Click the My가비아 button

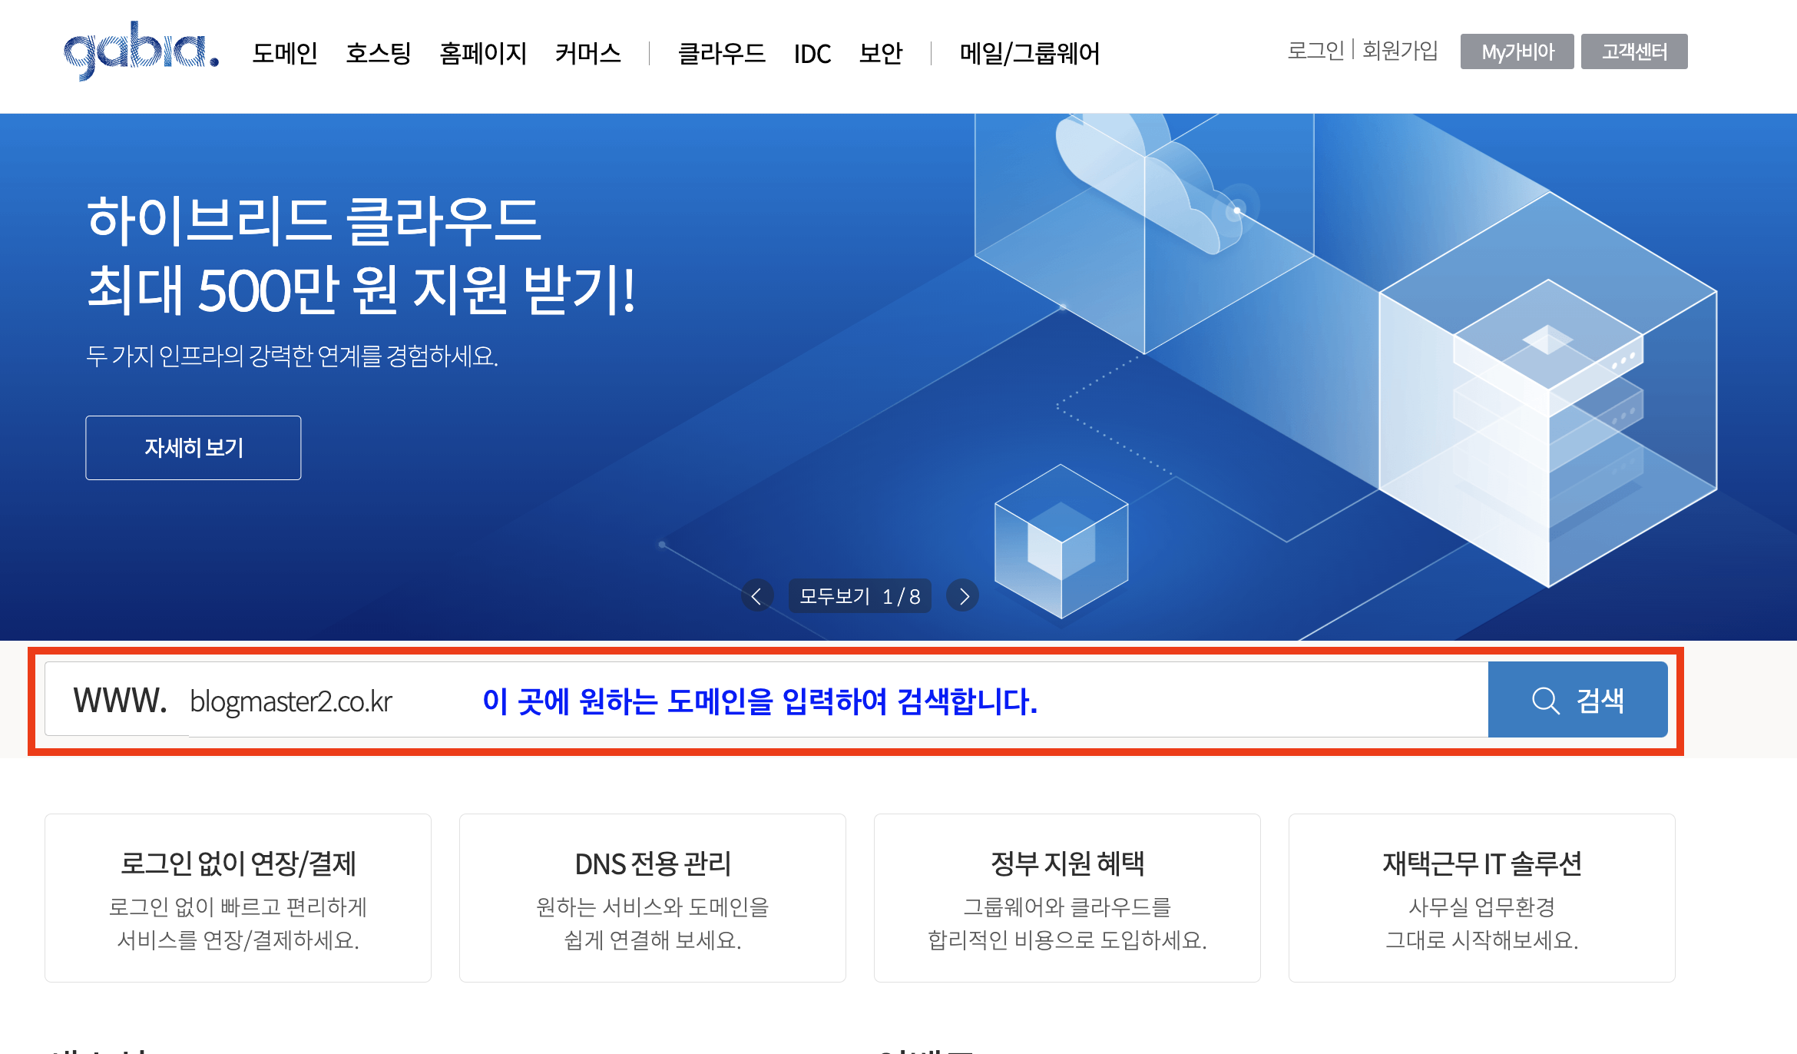click(1517, 51)
